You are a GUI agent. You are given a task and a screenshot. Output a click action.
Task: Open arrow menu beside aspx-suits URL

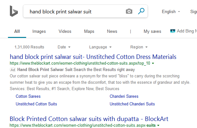coord(158,125)
